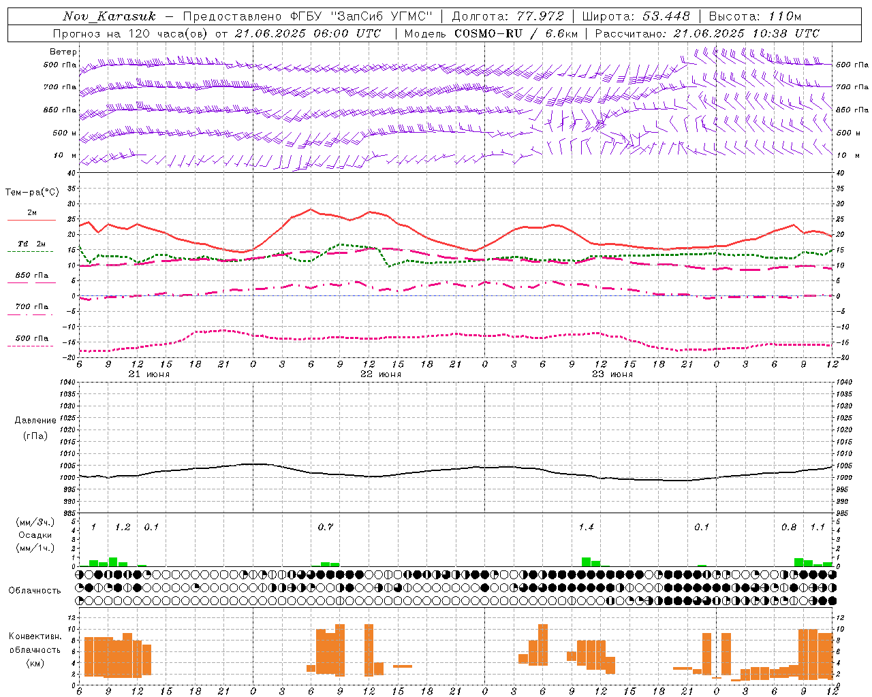Click the 'Предоставлено ФГБУ ЗапСиб УГМС' provider text
The height and width of the screenshot is (697, 872).
[309, 16]
